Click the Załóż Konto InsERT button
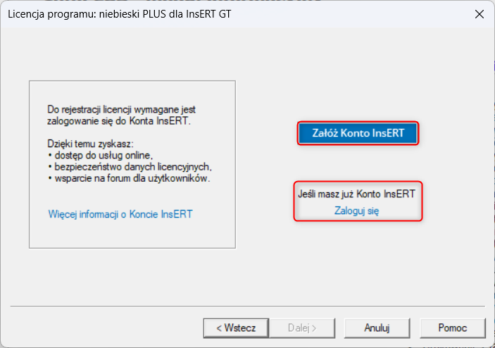 [x=358, y=133]
